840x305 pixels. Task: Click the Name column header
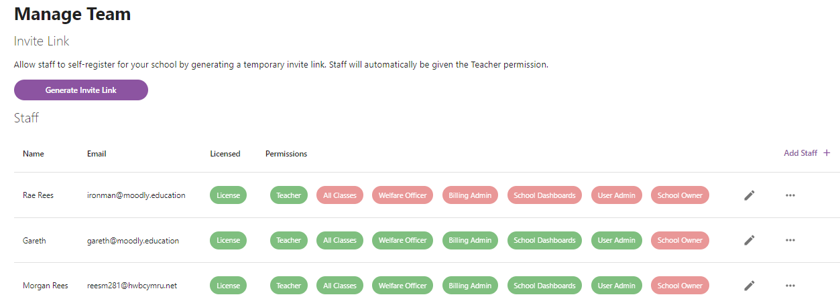34,154
